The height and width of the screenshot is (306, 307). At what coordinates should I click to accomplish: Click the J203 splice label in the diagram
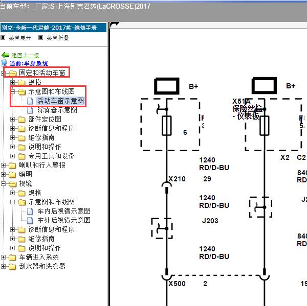tap(210, 221)
